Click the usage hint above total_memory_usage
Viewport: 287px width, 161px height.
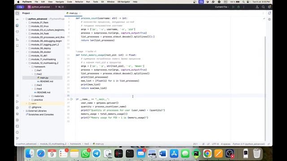point(79,51)
